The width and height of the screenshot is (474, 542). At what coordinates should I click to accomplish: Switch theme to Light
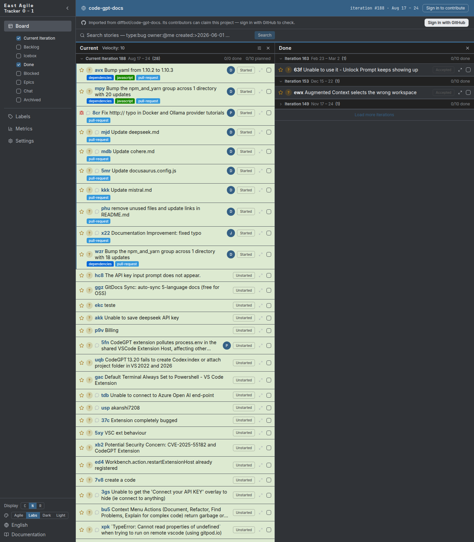point(61,515)
